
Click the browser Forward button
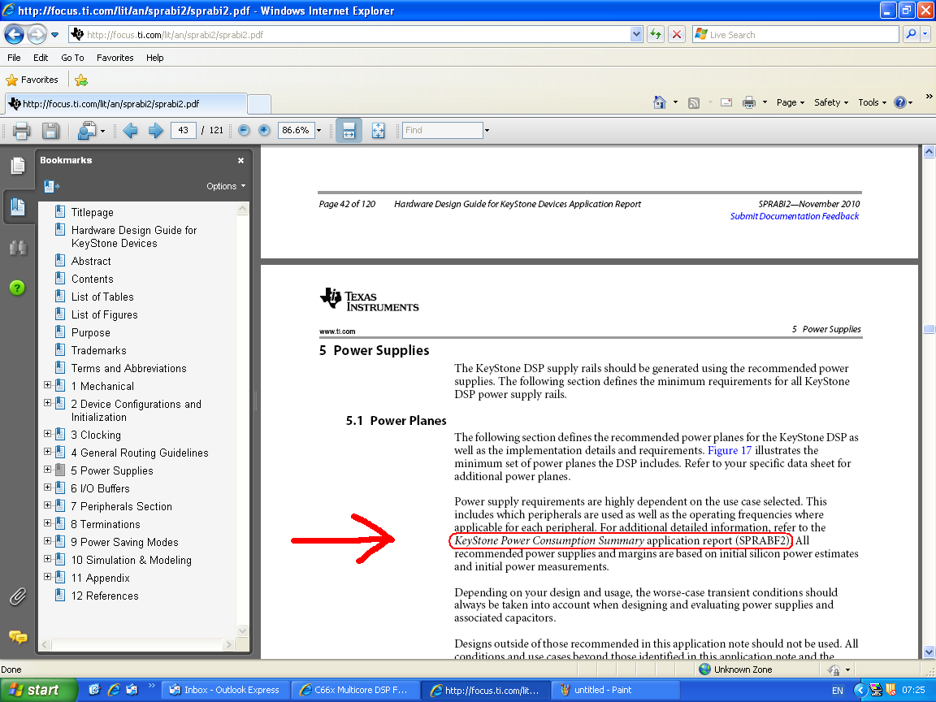[37, 35]
